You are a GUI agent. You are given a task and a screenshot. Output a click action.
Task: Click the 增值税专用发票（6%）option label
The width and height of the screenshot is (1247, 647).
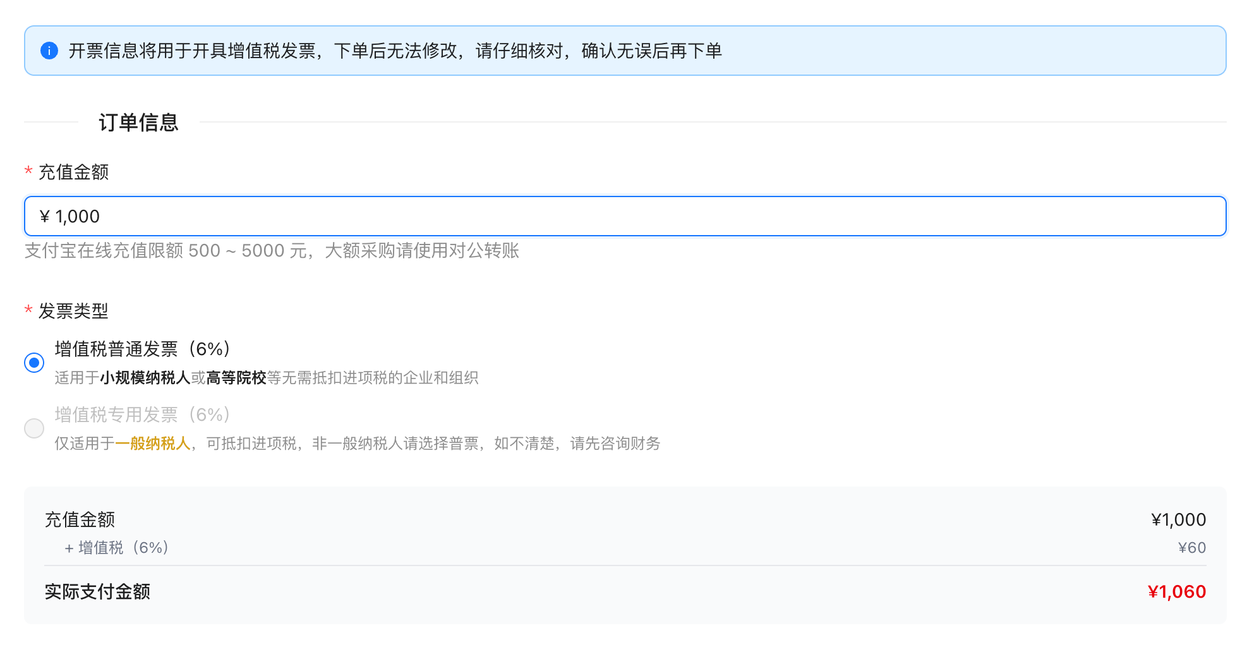point(143,414)
